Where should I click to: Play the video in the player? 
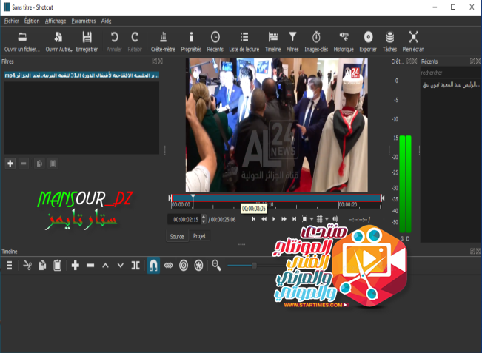pyautogui.click(x=274, y=219)
